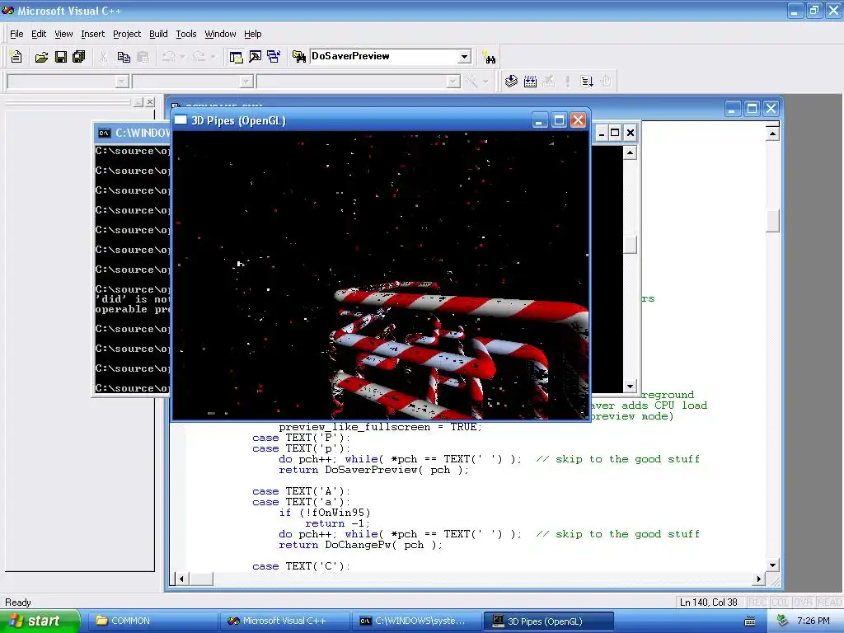This screenshot has height=633, width=844.
Task: Open the File menu
Action: pyautogui.click(x=16, y=34)
